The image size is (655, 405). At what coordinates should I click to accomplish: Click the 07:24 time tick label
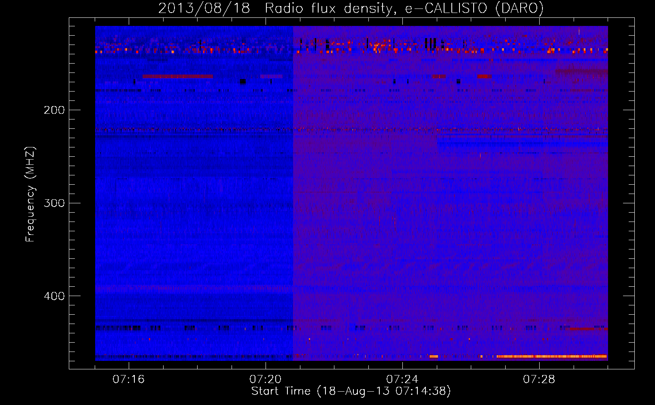click(x=402, y=379)
